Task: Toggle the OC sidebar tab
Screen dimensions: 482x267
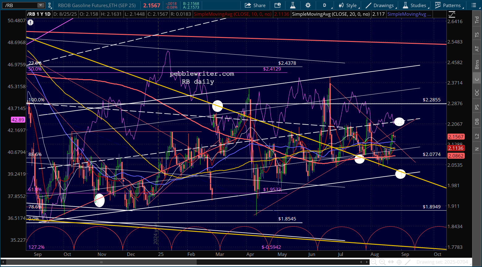Action: [x=477, y=92]
